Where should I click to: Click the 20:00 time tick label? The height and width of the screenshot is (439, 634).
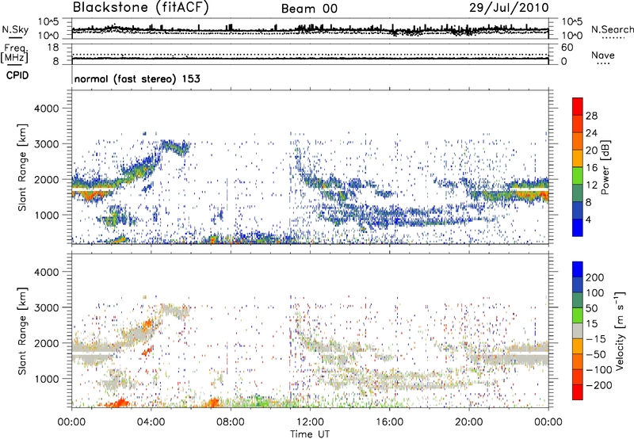(x=468, y=422)
